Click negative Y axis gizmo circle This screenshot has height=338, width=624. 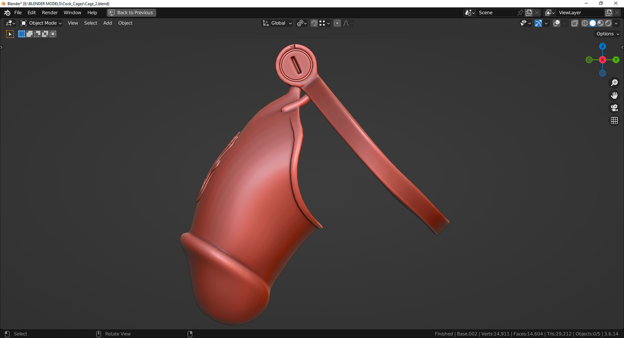click(589, 60)
